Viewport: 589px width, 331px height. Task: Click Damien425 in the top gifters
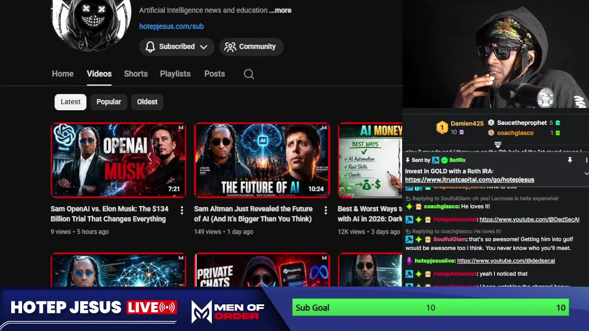click(467, 124)
